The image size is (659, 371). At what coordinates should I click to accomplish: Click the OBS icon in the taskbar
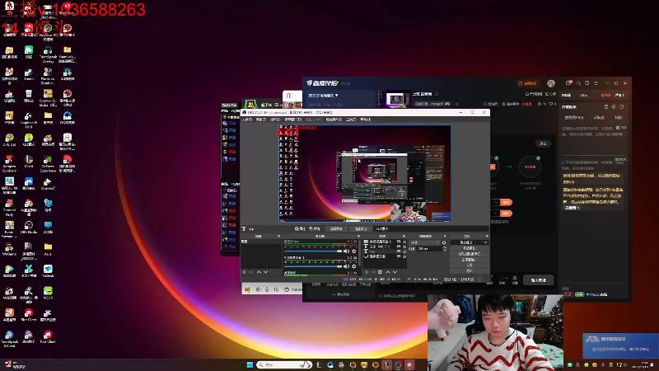pos(398,364)
